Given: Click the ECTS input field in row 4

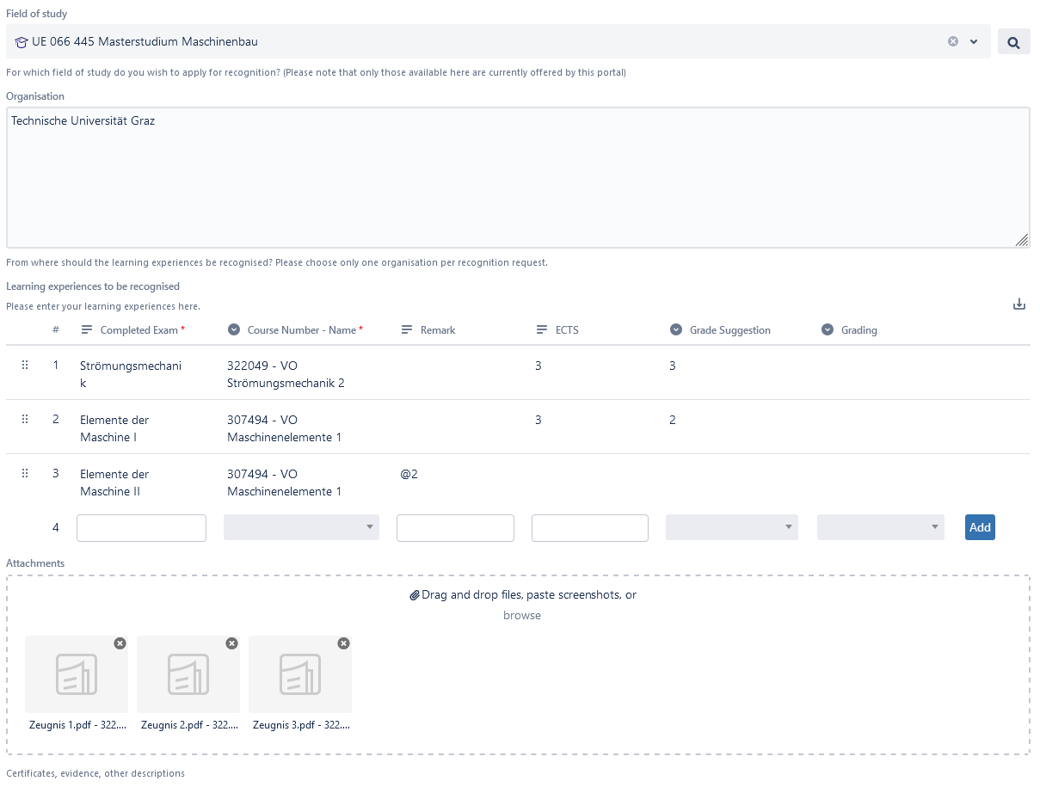Looking at the screenshot, I should pos(590,528).
